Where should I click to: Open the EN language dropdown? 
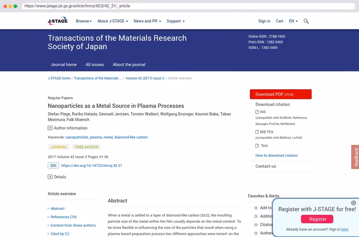tap(293, 21)
